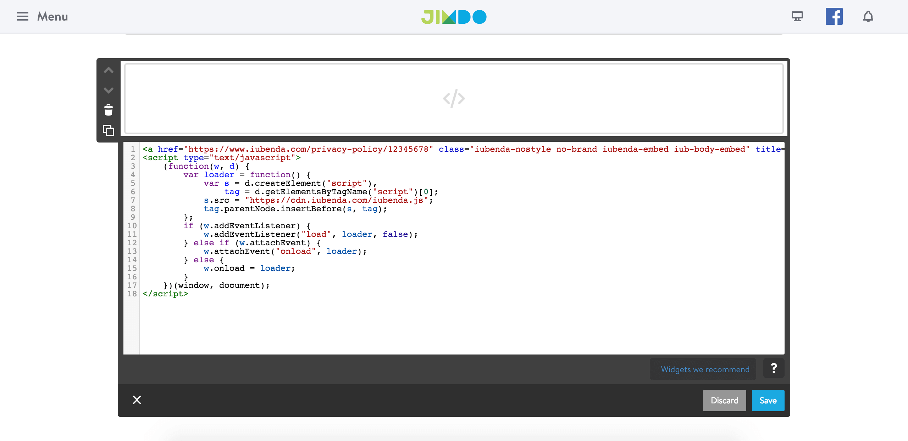Open the hamburger Menu

pyautogui.click(x=22, y=16)
